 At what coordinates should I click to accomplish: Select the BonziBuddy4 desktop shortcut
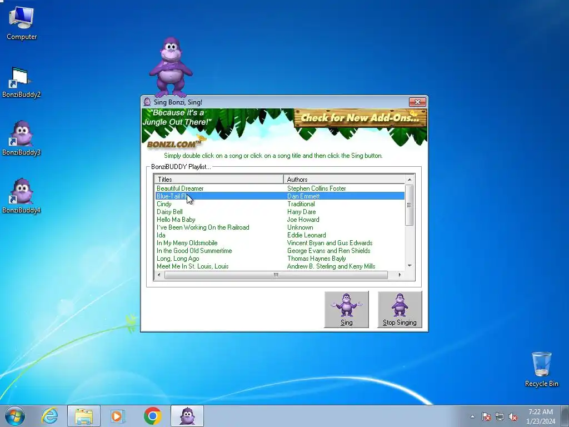pos(21,196)
